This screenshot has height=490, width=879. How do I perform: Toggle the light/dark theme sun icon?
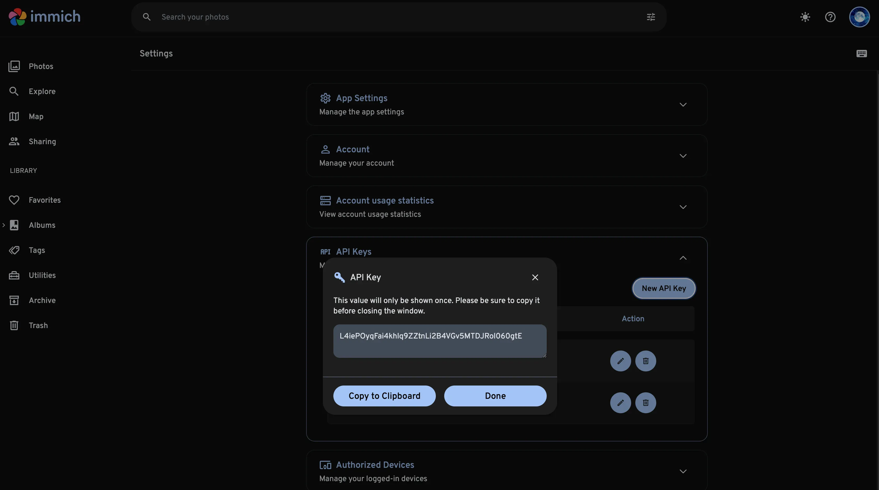805,17
